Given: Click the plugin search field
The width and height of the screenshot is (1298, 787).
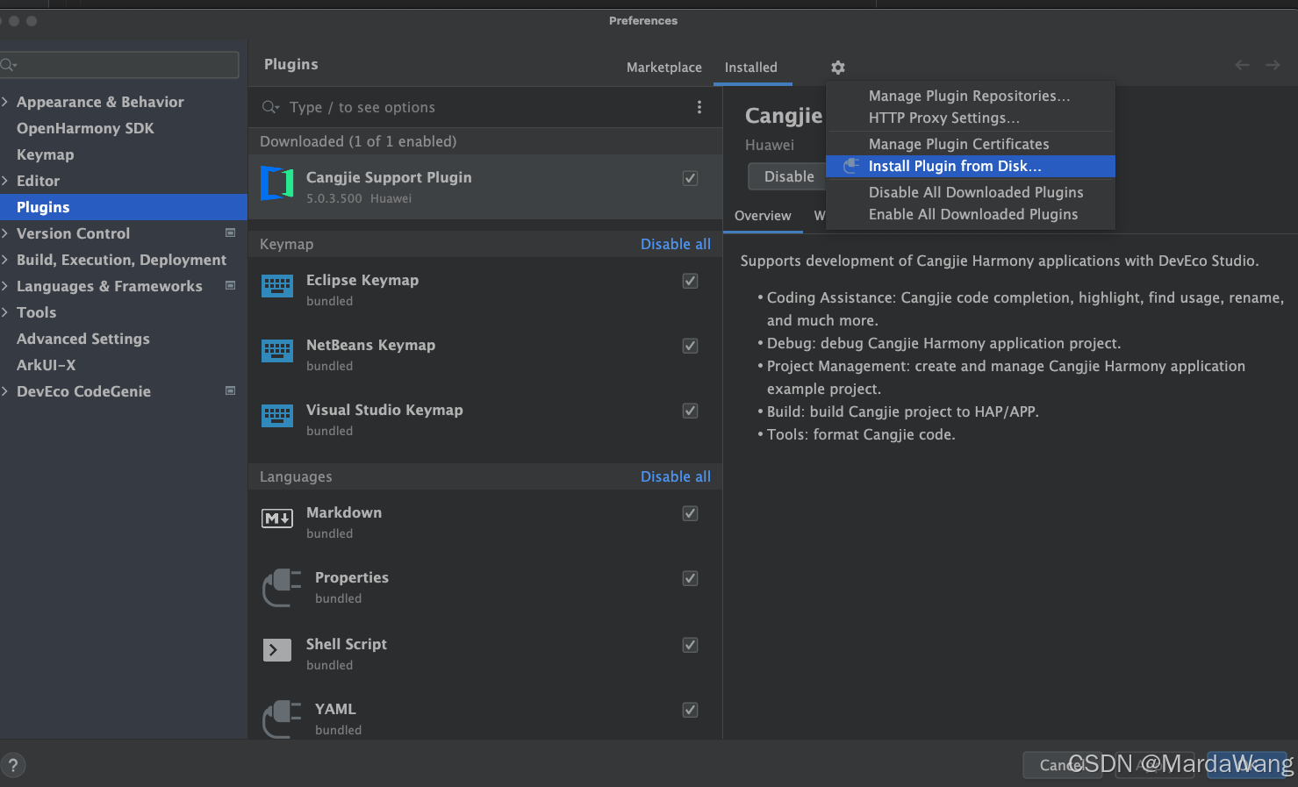Looking at the screenshot, I should 474,107.
